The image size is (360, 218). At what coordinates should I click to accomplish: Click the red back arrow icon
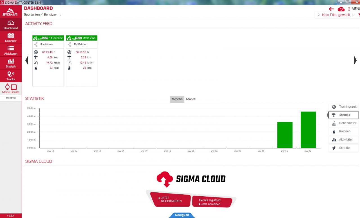point(332,9)
